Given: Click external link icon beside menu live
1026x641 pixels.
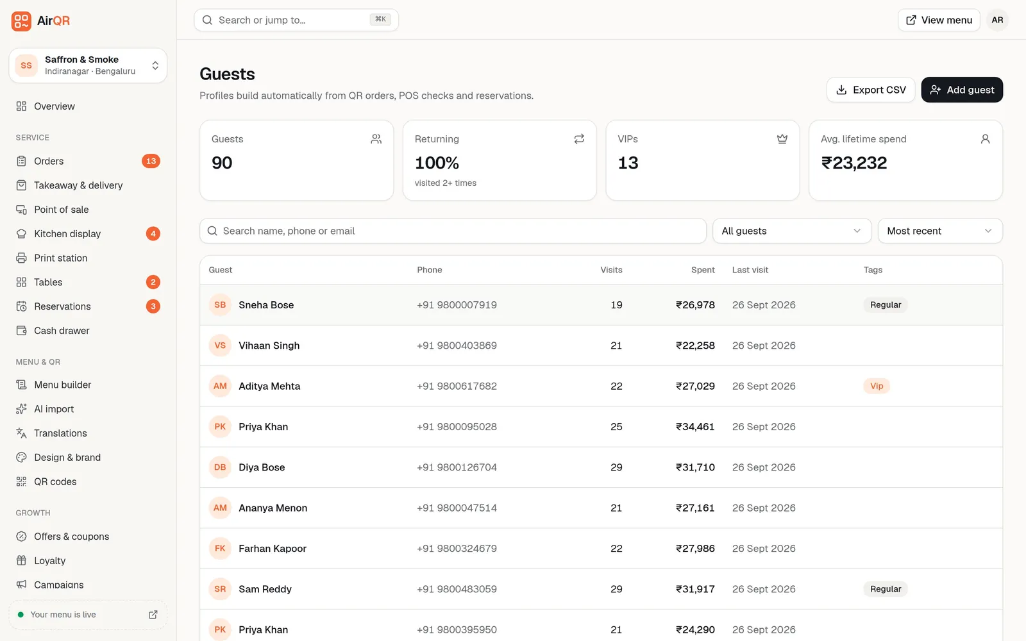Looking at the screenshot, I should 153,615.
